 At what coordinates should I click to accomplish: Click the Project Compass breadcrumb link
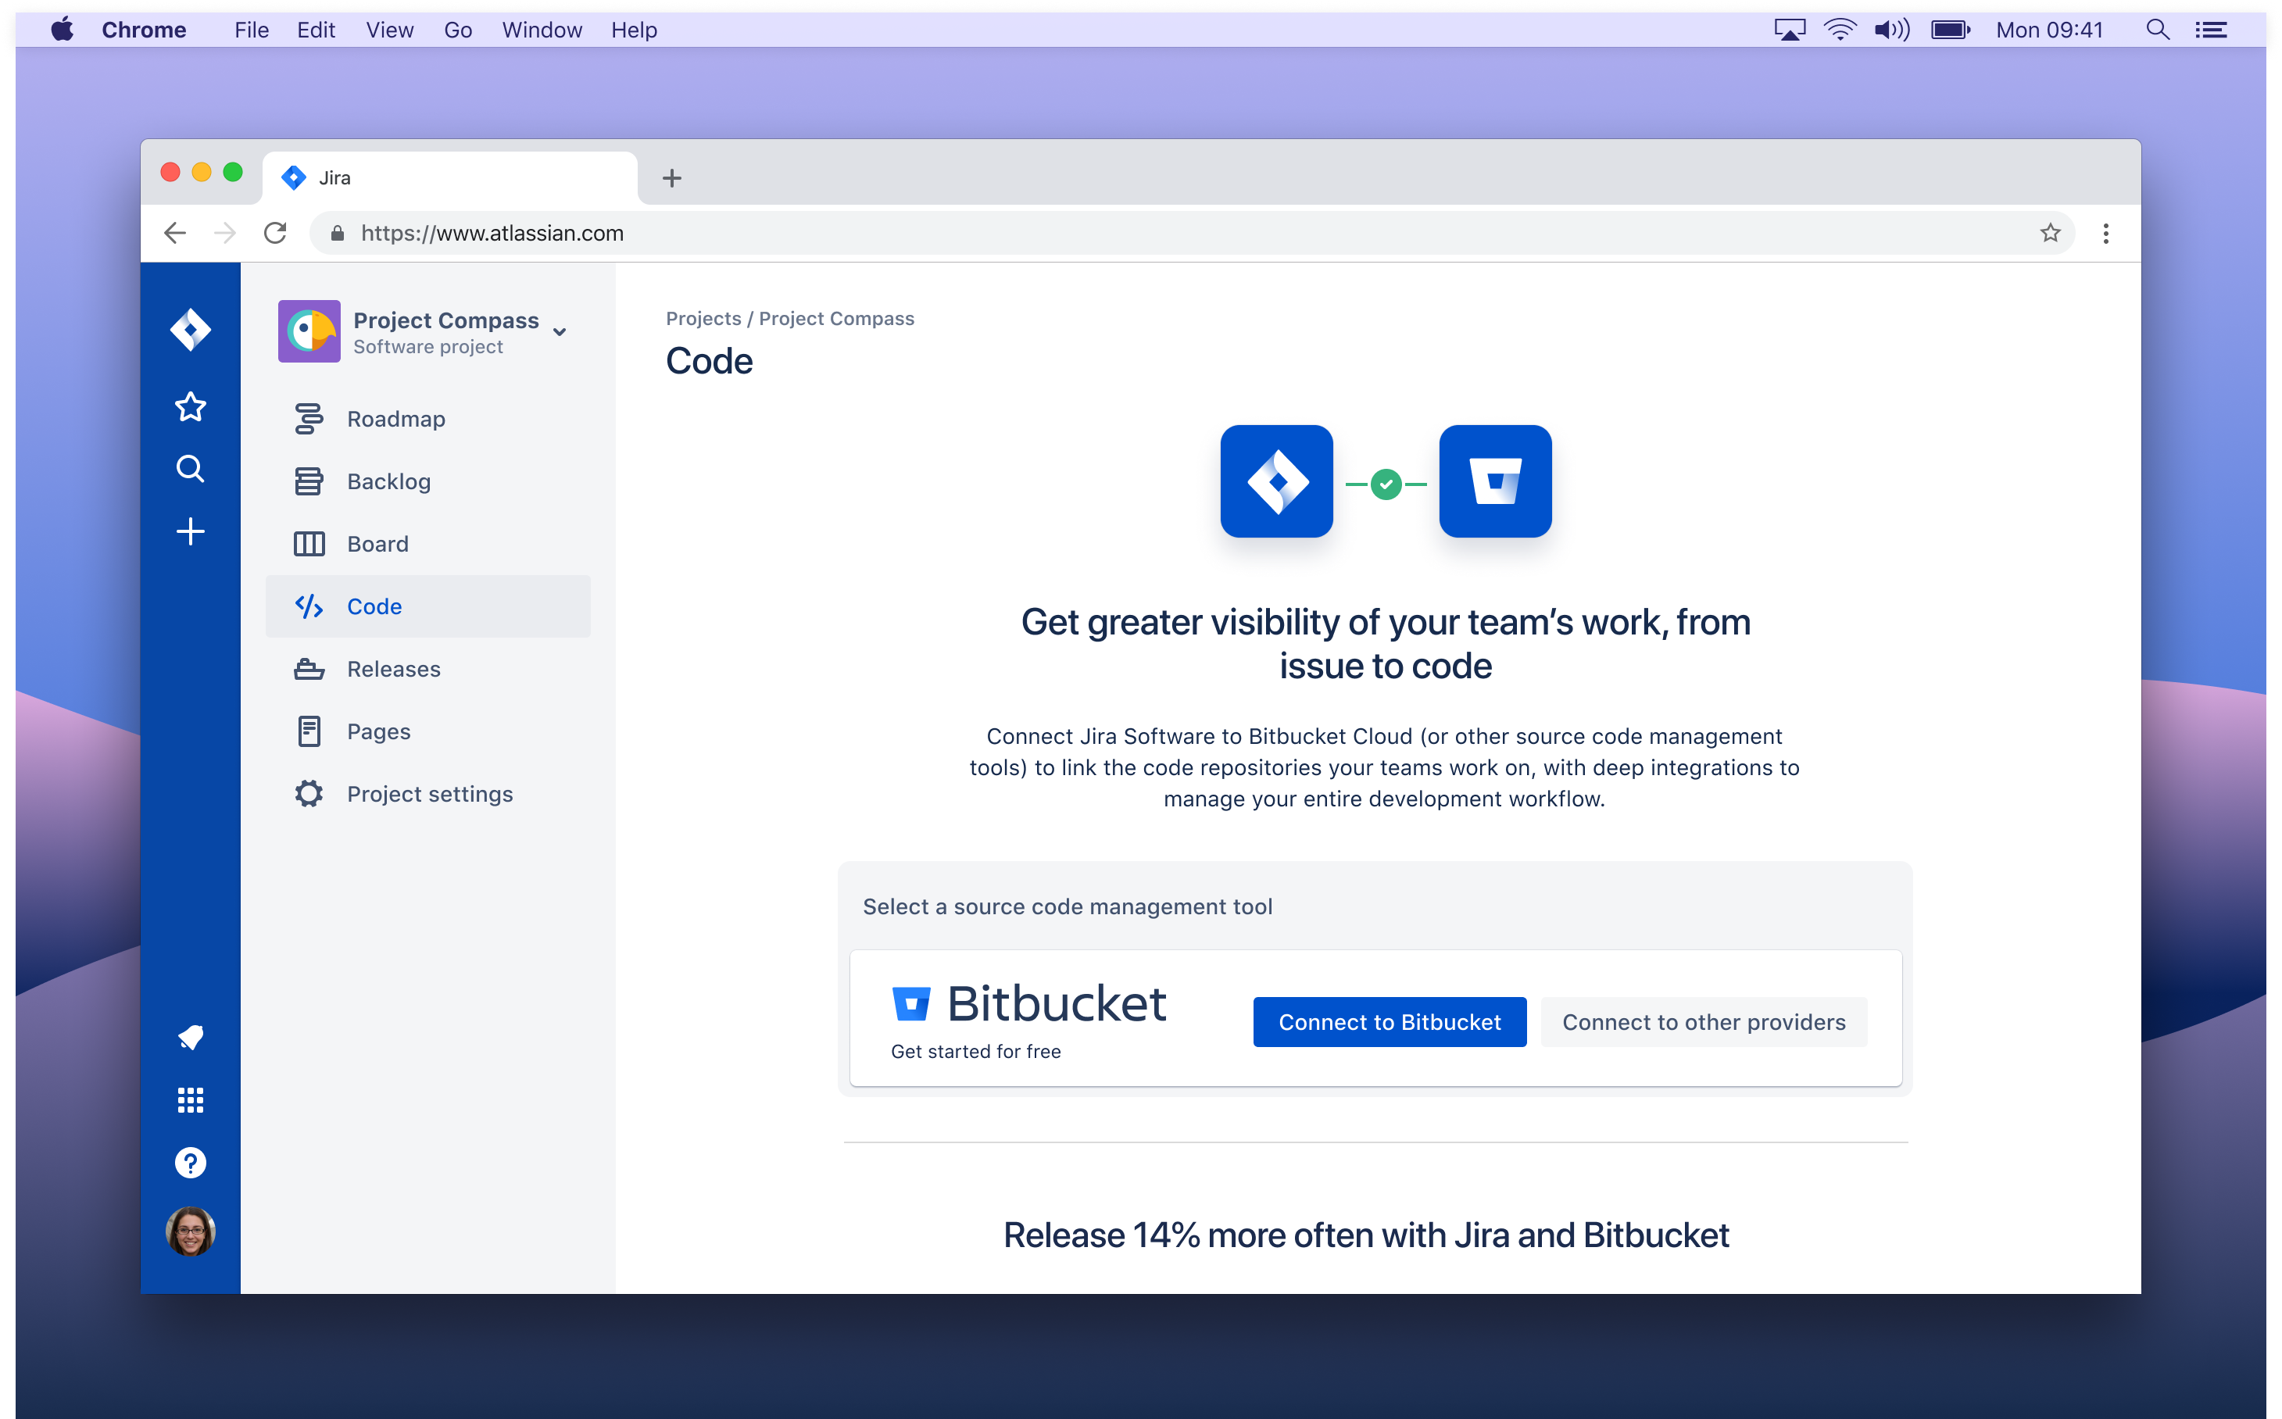tap(836, 318)
